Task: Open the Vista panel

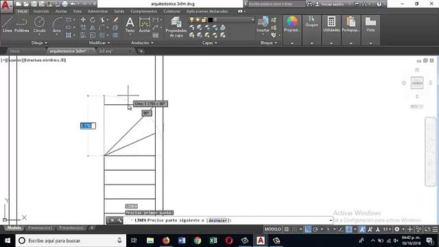Action: (x=370, y=24)
